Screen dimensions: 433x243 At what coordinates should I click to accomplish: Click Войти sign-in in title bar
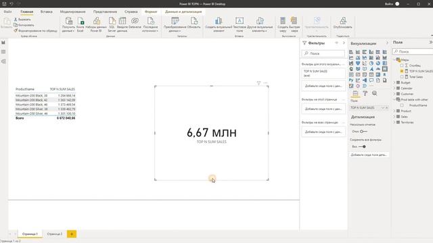388,4
